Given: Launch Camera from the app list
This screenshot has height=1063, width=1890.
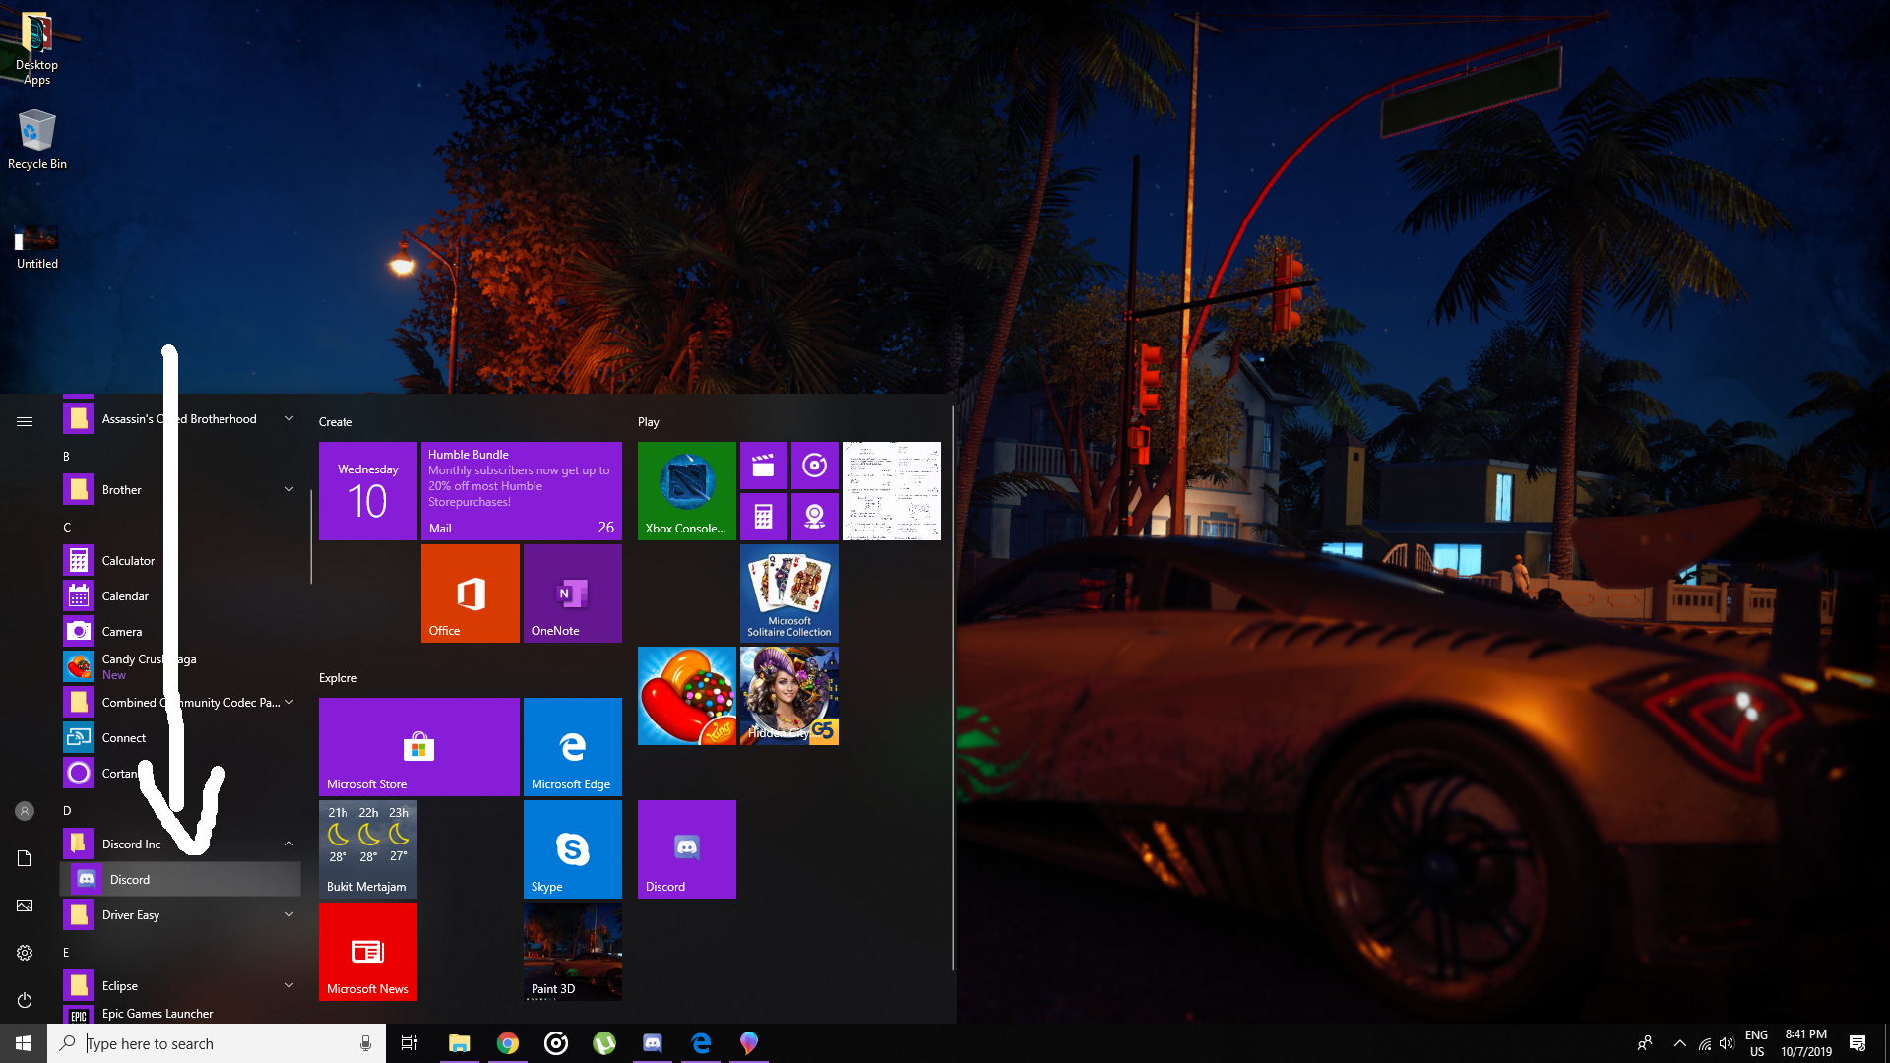Looking at the screenshot, I should (x=181, y=632).
